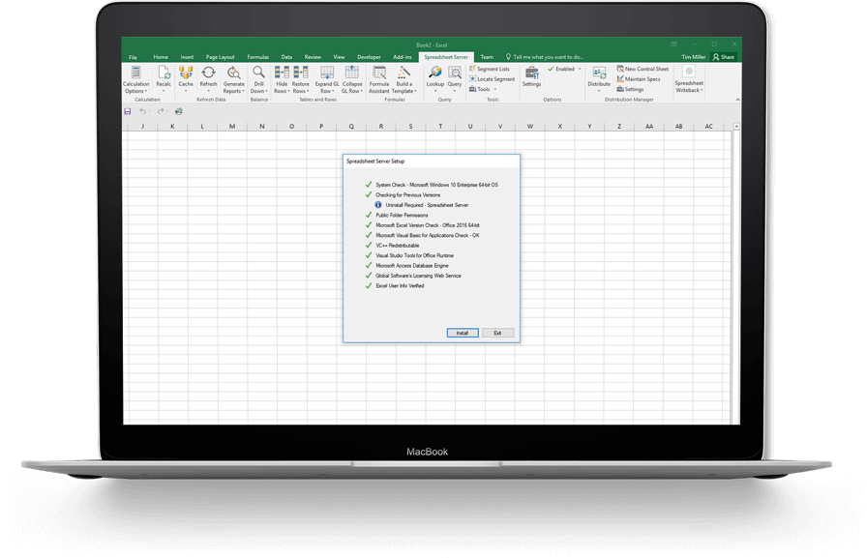Switch to the Home tab

pos(161,57)
